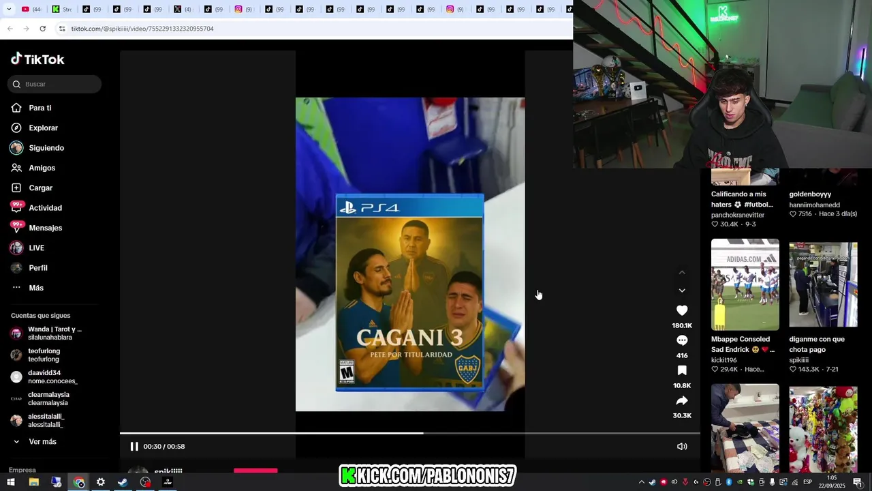Click browser back arrow
The width and height of the screenshot is (872, 491).
tap(10, 29)
